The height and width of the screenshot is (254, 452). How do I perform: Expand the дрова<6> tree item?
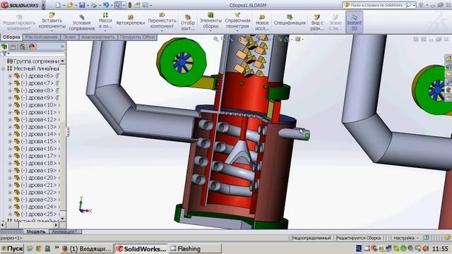click(x=10, y=76)
